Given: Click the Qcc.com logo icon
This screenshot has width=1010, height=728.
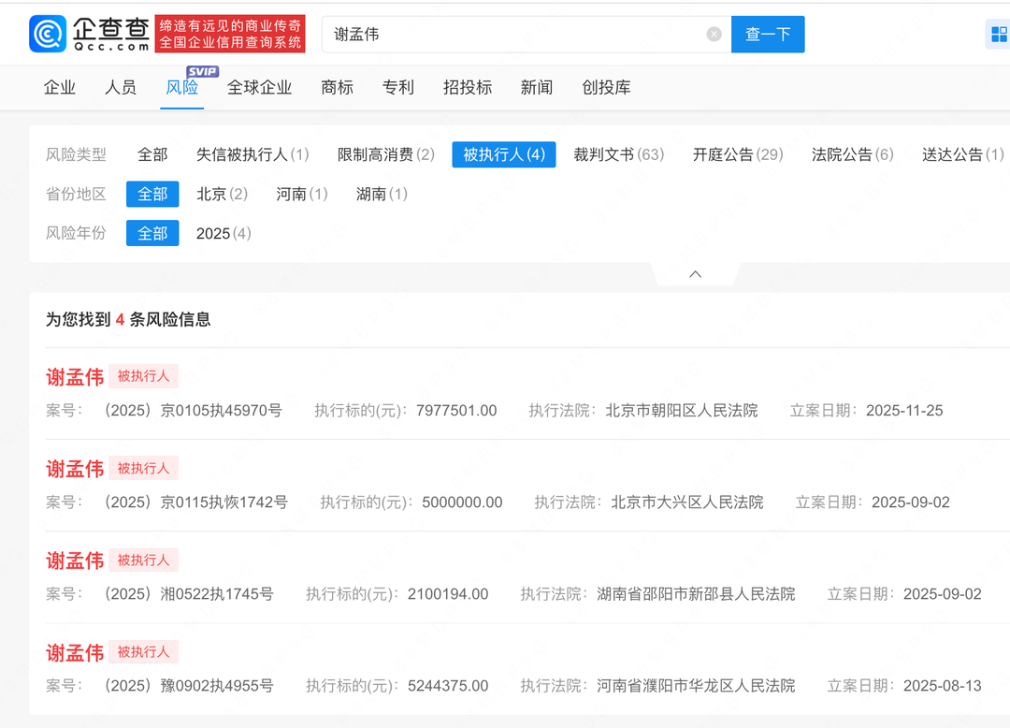Looking at the screenshot, I should (x=48, y=34).
